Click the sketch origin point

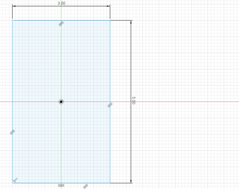[61, 102]
